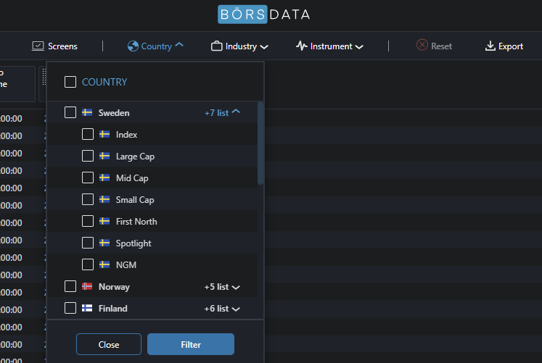
Task: Click the briefcase icon beside Industry
Action: click(x=217, y=46)
